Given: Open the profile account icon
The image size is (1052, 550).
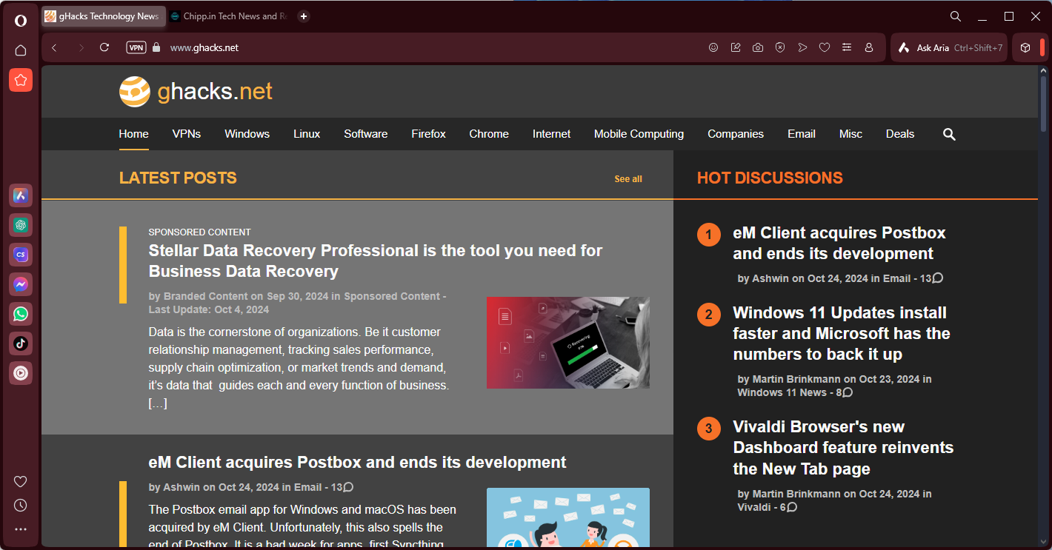Looking at the screenshot, I should click(x=869, y=47).
